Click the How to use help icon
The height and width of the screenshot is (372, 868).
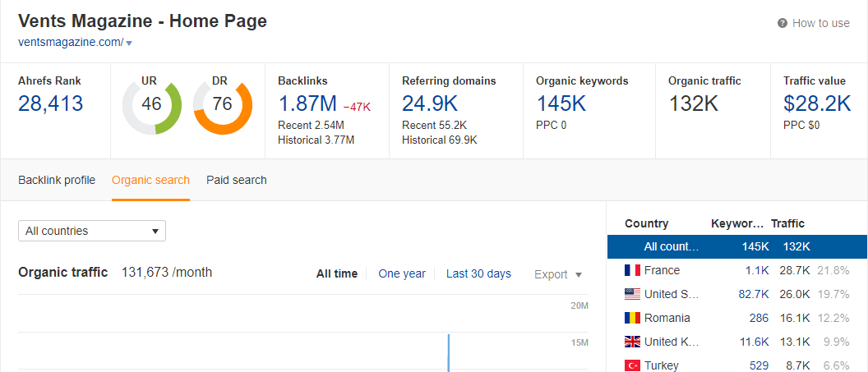[x=783, y=23]
